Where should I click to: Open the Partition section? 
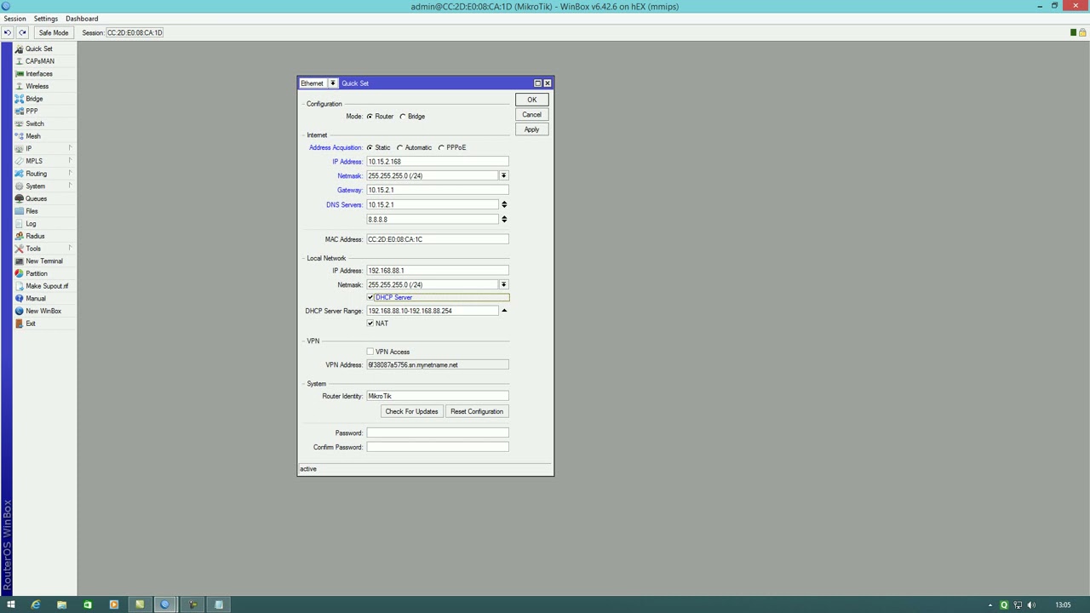pos(36,273)
